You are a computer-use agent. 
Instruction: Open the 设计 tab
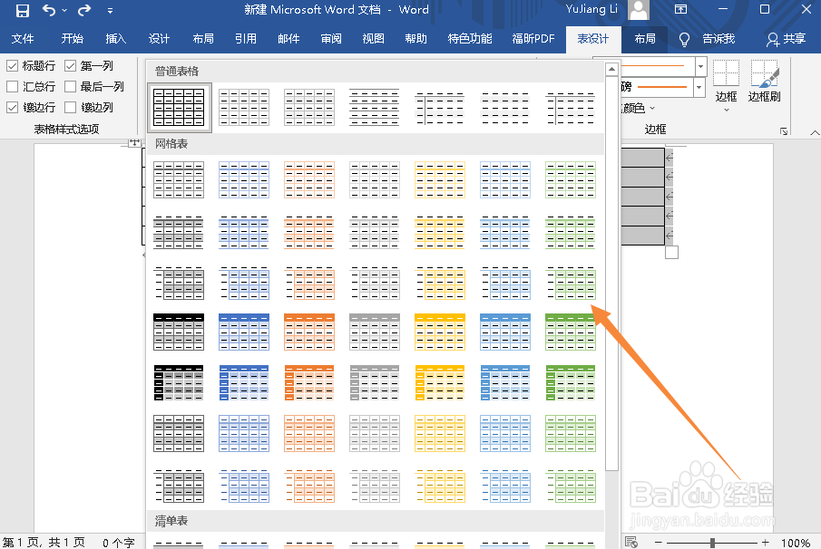click(x=159, y=39)
